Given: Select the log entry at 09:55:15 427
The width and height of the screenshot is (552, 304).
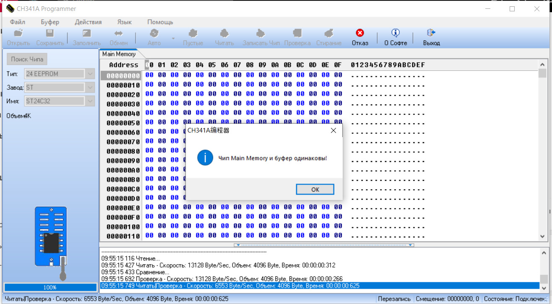Looking at the screenshot, I should pyautogui.click(x=218, y=265).
